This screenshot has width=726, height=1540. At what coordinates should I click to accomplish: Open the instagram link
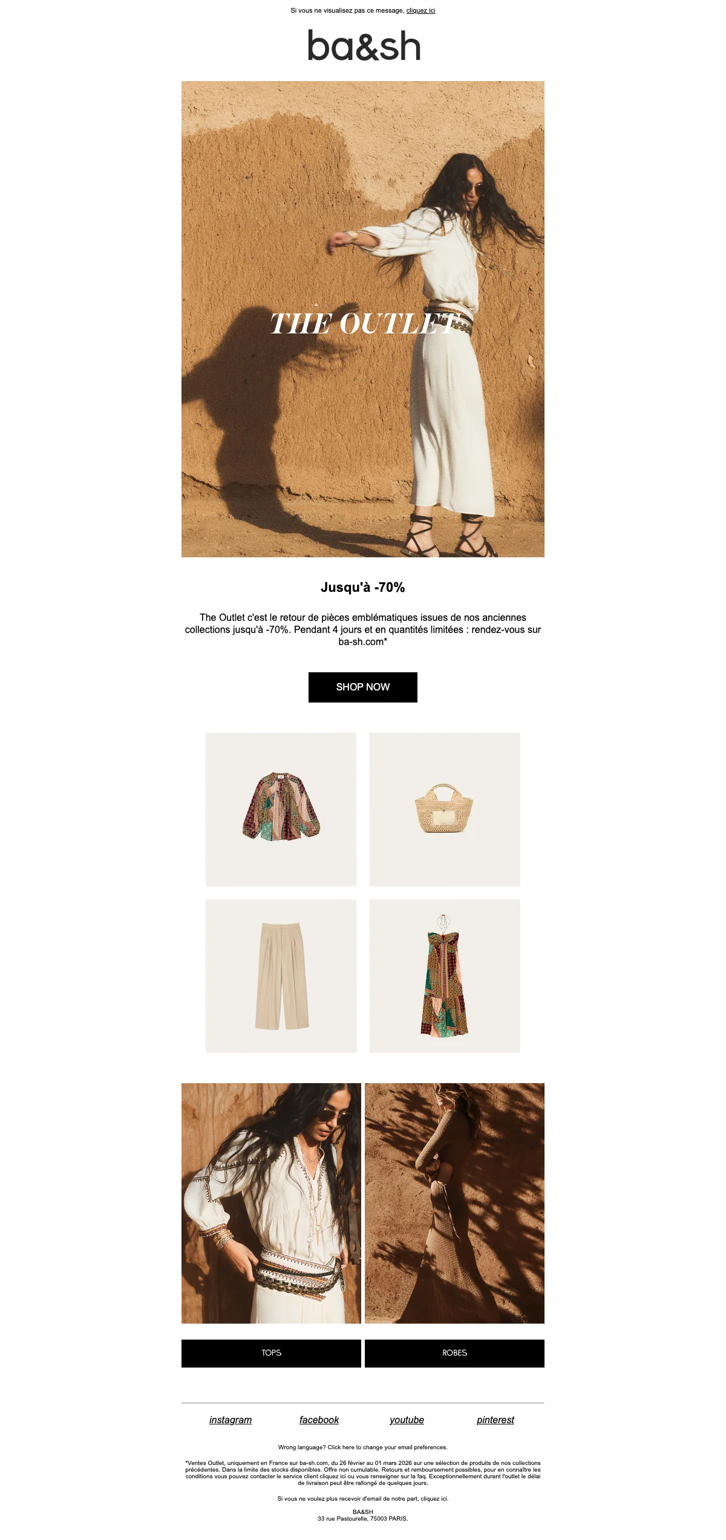231,1420
